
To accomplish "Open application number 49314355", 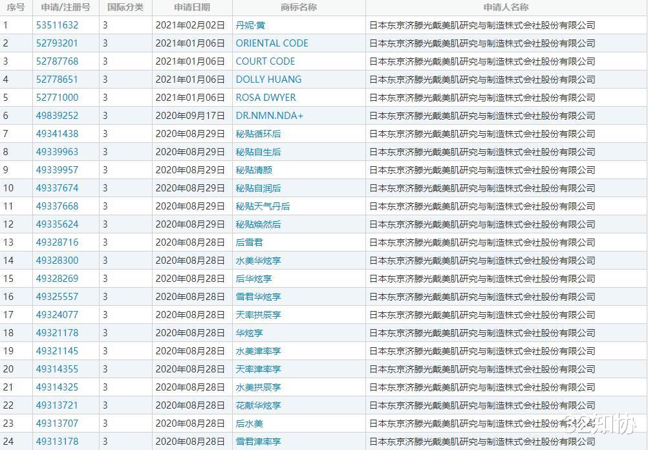I will [57, 369].
